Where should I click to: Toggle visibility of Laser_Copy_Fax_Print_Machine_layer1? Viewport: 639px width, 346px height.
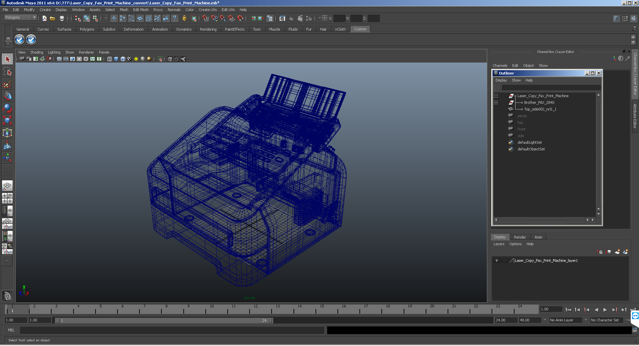coord(497,260)
